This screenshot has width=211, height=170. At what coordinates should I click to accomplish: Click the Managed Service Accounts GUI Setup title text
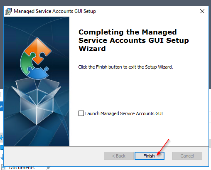(x=55, y=11)
